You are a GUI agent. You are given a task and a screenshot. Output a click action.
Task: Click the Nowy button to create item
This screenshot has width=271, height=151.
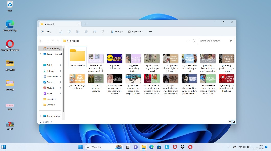point(47,32)
